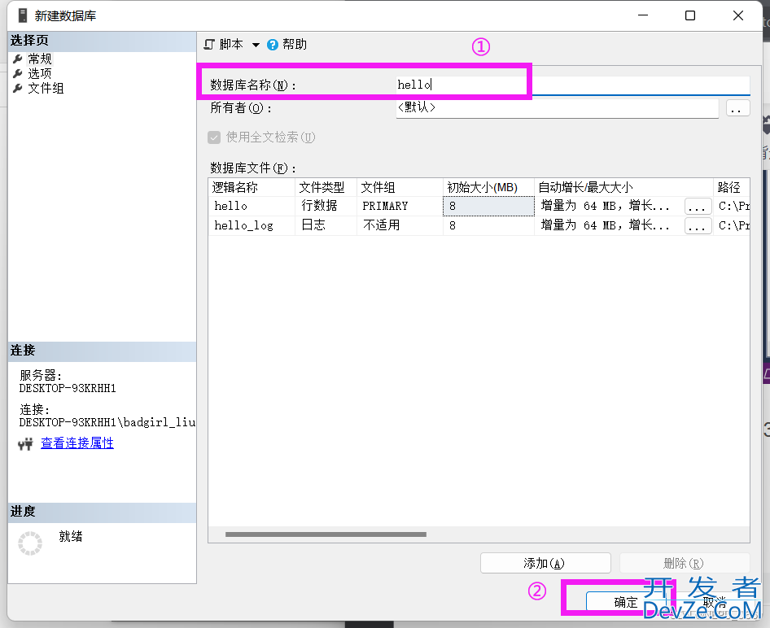Click the 自动增长/最大大小 column header
The height and width of the screenshot is (628, 770).
tap(623, 187)
